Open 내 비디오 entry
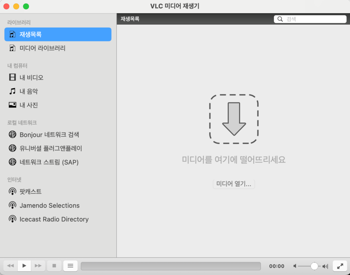 pos(58,77)
